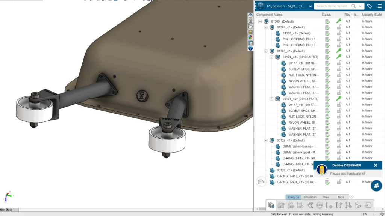Image resolution: width=385 pixels, height=216 pixels.
Task: Open Debbie DESIGNER's avatar in the notification
Action: pyautogui.click(x=322, y=169)
